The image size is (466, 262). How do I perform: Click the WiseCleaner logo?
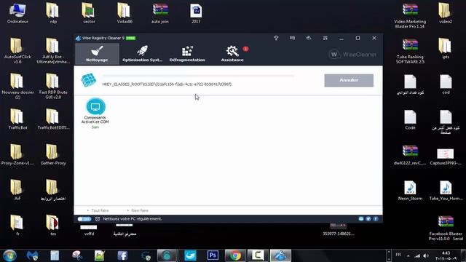[352, 55]
